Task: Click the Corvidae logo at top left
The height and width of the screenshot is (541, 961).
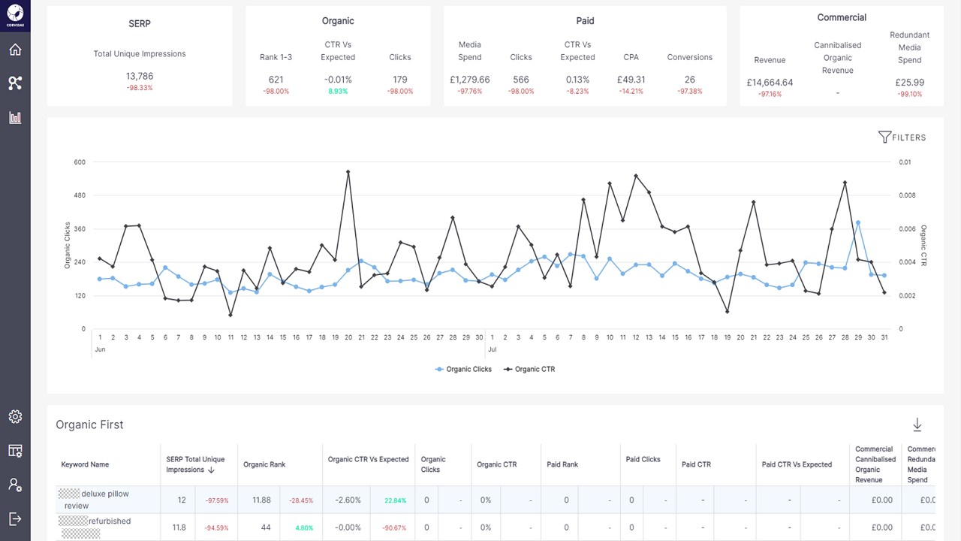Action: 15,15
